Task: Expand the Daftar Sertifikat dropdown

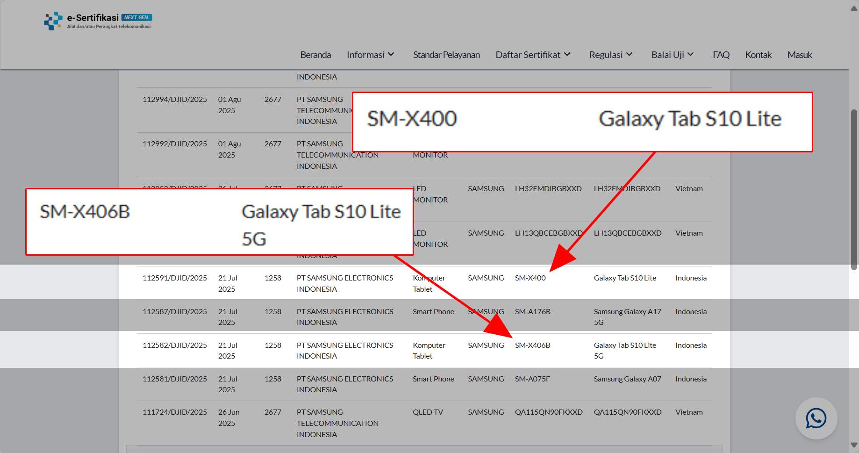Action: tap(533, 55)
